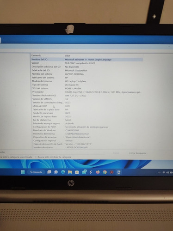Open the Búsqueda taskbar search box
The image size is (173, 231).
tap(36, 172)
